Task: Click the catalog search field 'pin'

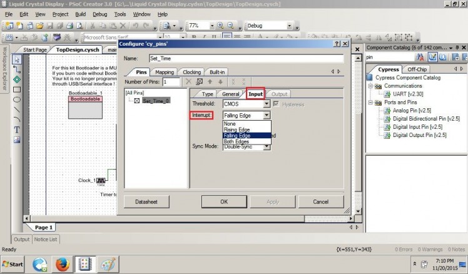Action: (x=390, y=57)
